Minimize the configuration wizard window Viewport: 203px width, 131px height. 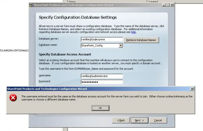164,5
